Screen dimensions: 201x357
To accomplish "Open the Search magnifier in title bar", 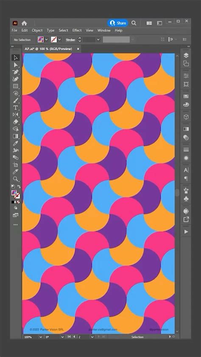I will coord(134,23).
